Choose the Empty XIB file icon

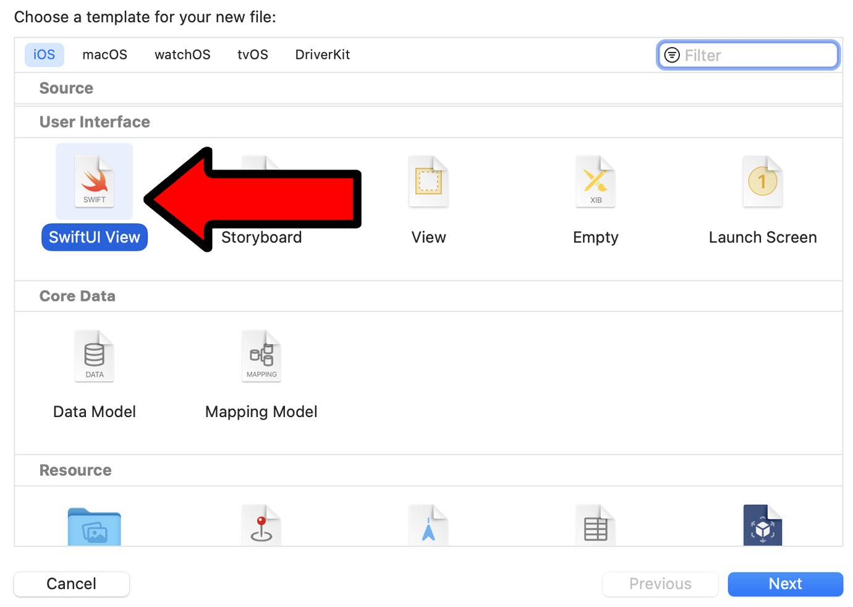pyautogui.click(x=595, y=181)
